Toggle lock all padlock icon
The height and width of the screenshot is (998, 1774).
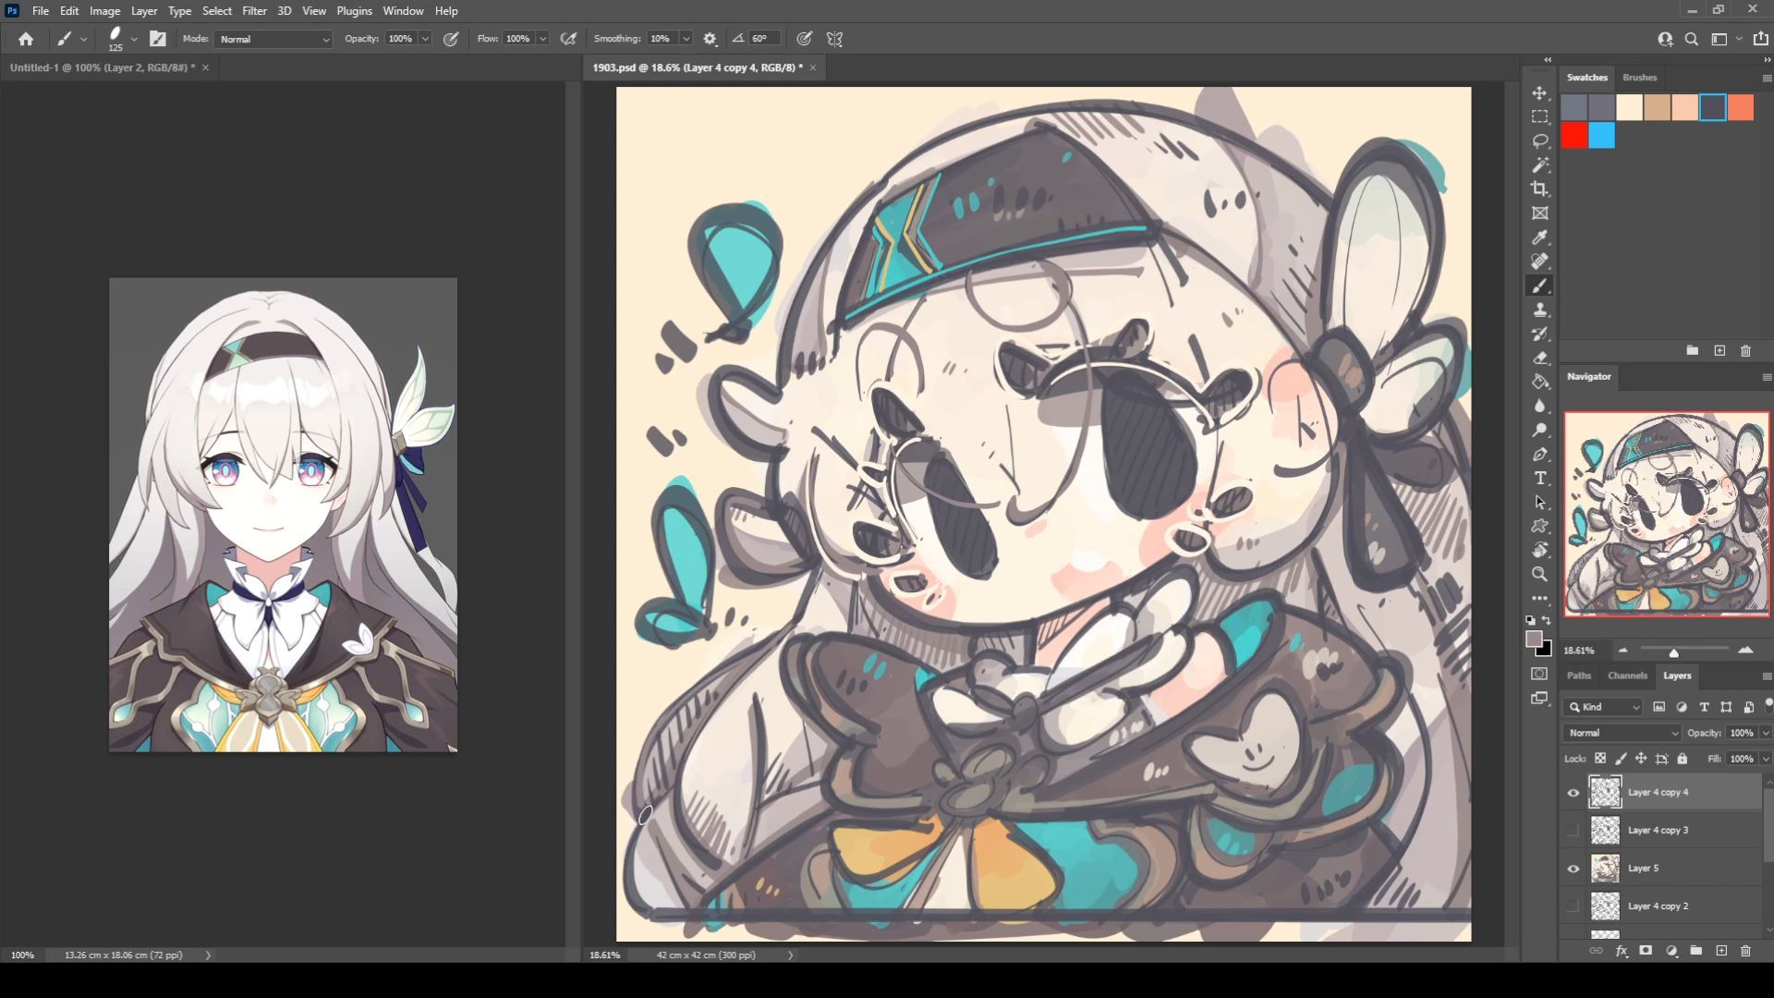pos(1682,759)
